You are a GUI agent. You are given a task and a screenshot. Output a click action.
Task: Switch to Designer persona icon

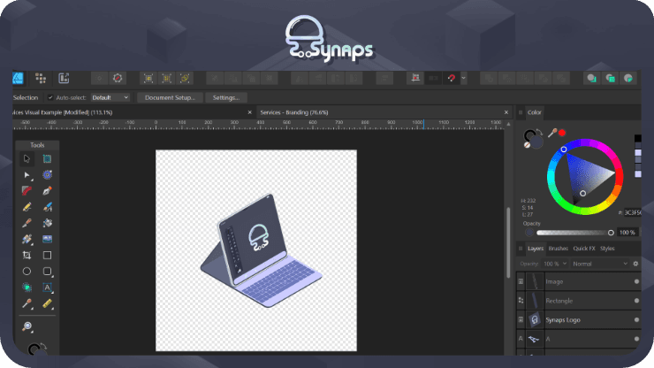pos(18,78)
